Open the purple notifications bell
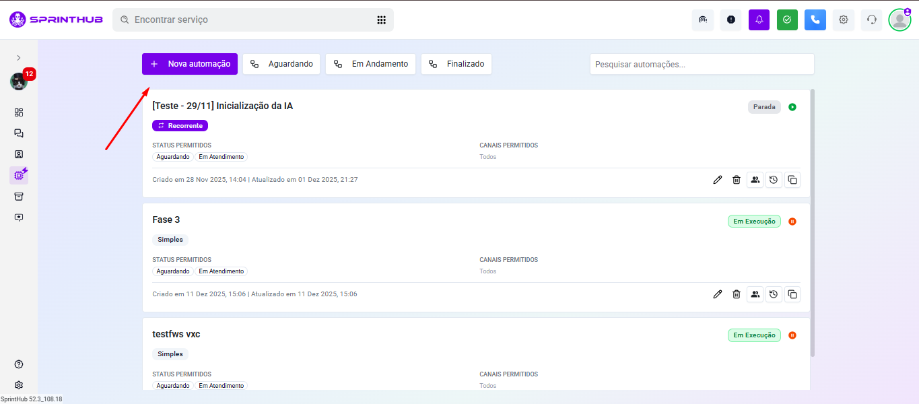Screen dimensions: 919x404 (759, 20)
